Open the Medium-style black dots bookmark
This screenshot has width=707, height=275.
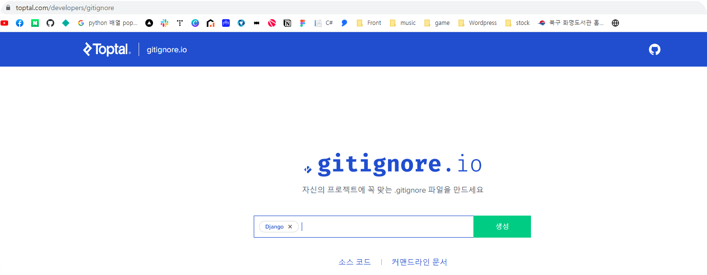point(257,23)
